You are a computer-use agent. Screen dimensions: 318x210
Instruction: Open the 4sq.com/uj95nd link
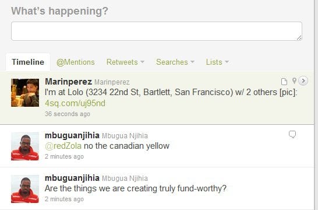(75, 103)
